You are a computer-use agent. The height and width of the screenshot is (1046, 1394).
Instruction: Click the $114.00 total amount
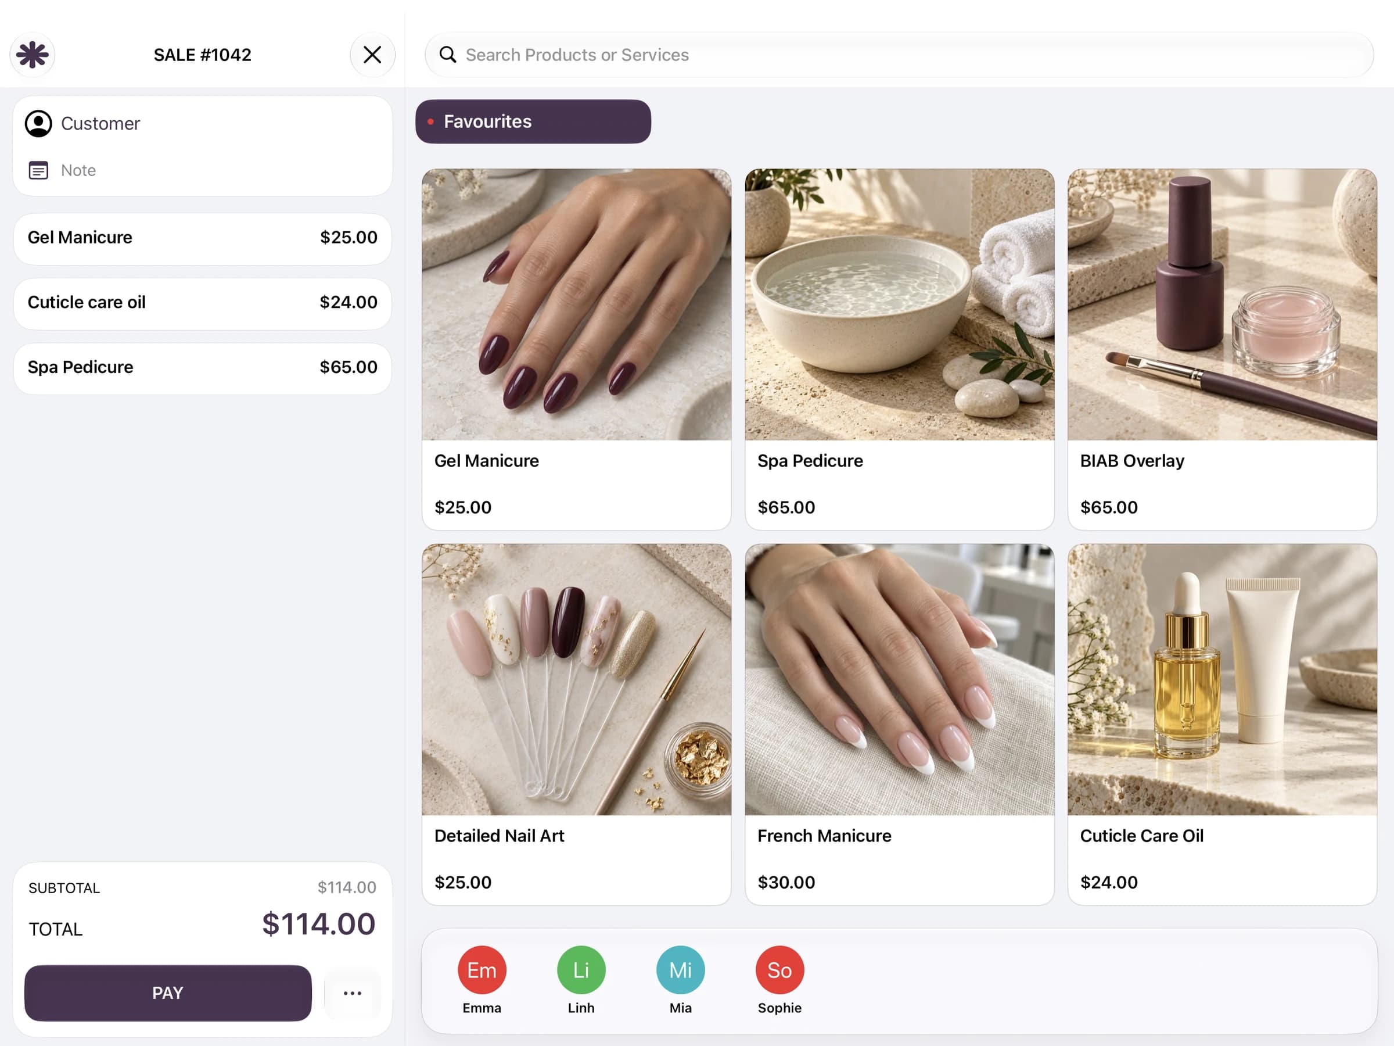click(319, 925)
